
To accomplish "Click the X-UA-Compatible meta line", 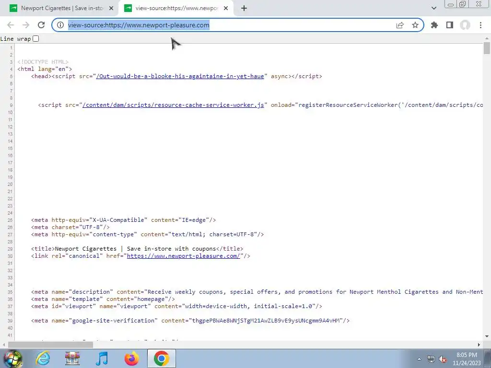I will pyautogui.click(x=123, y=220).
